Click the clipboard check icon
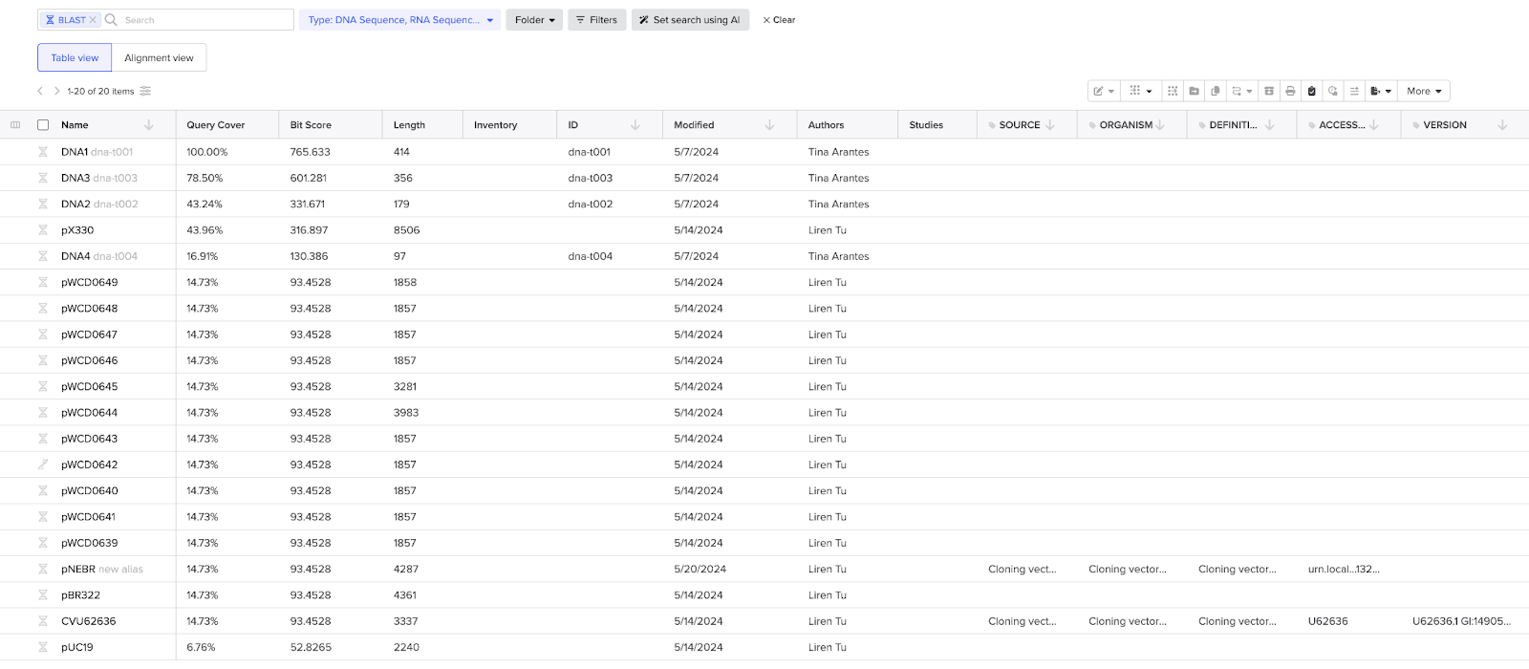Viewport: 1529px width, 669px height. coord(1311,91)
